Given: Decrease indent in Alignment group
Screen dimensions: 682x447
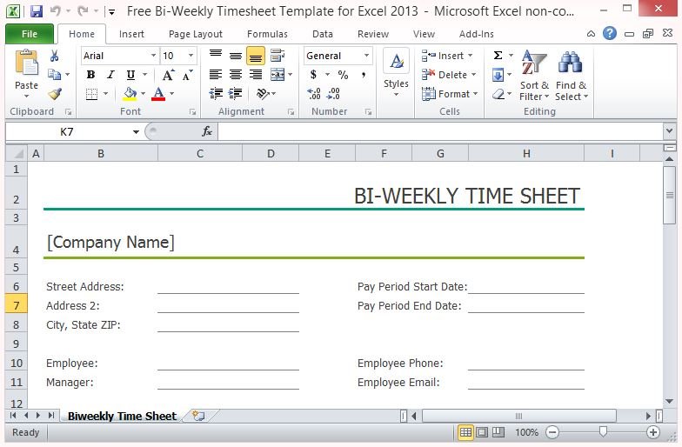Looking at the screenshot, I should coord(216,94).
